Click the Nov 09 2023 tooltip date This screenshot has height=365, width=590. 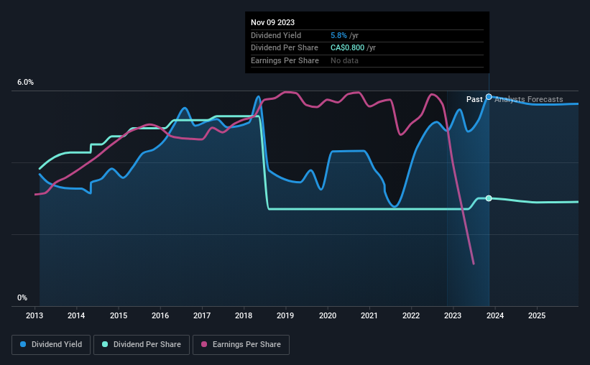tap(273, 22)
